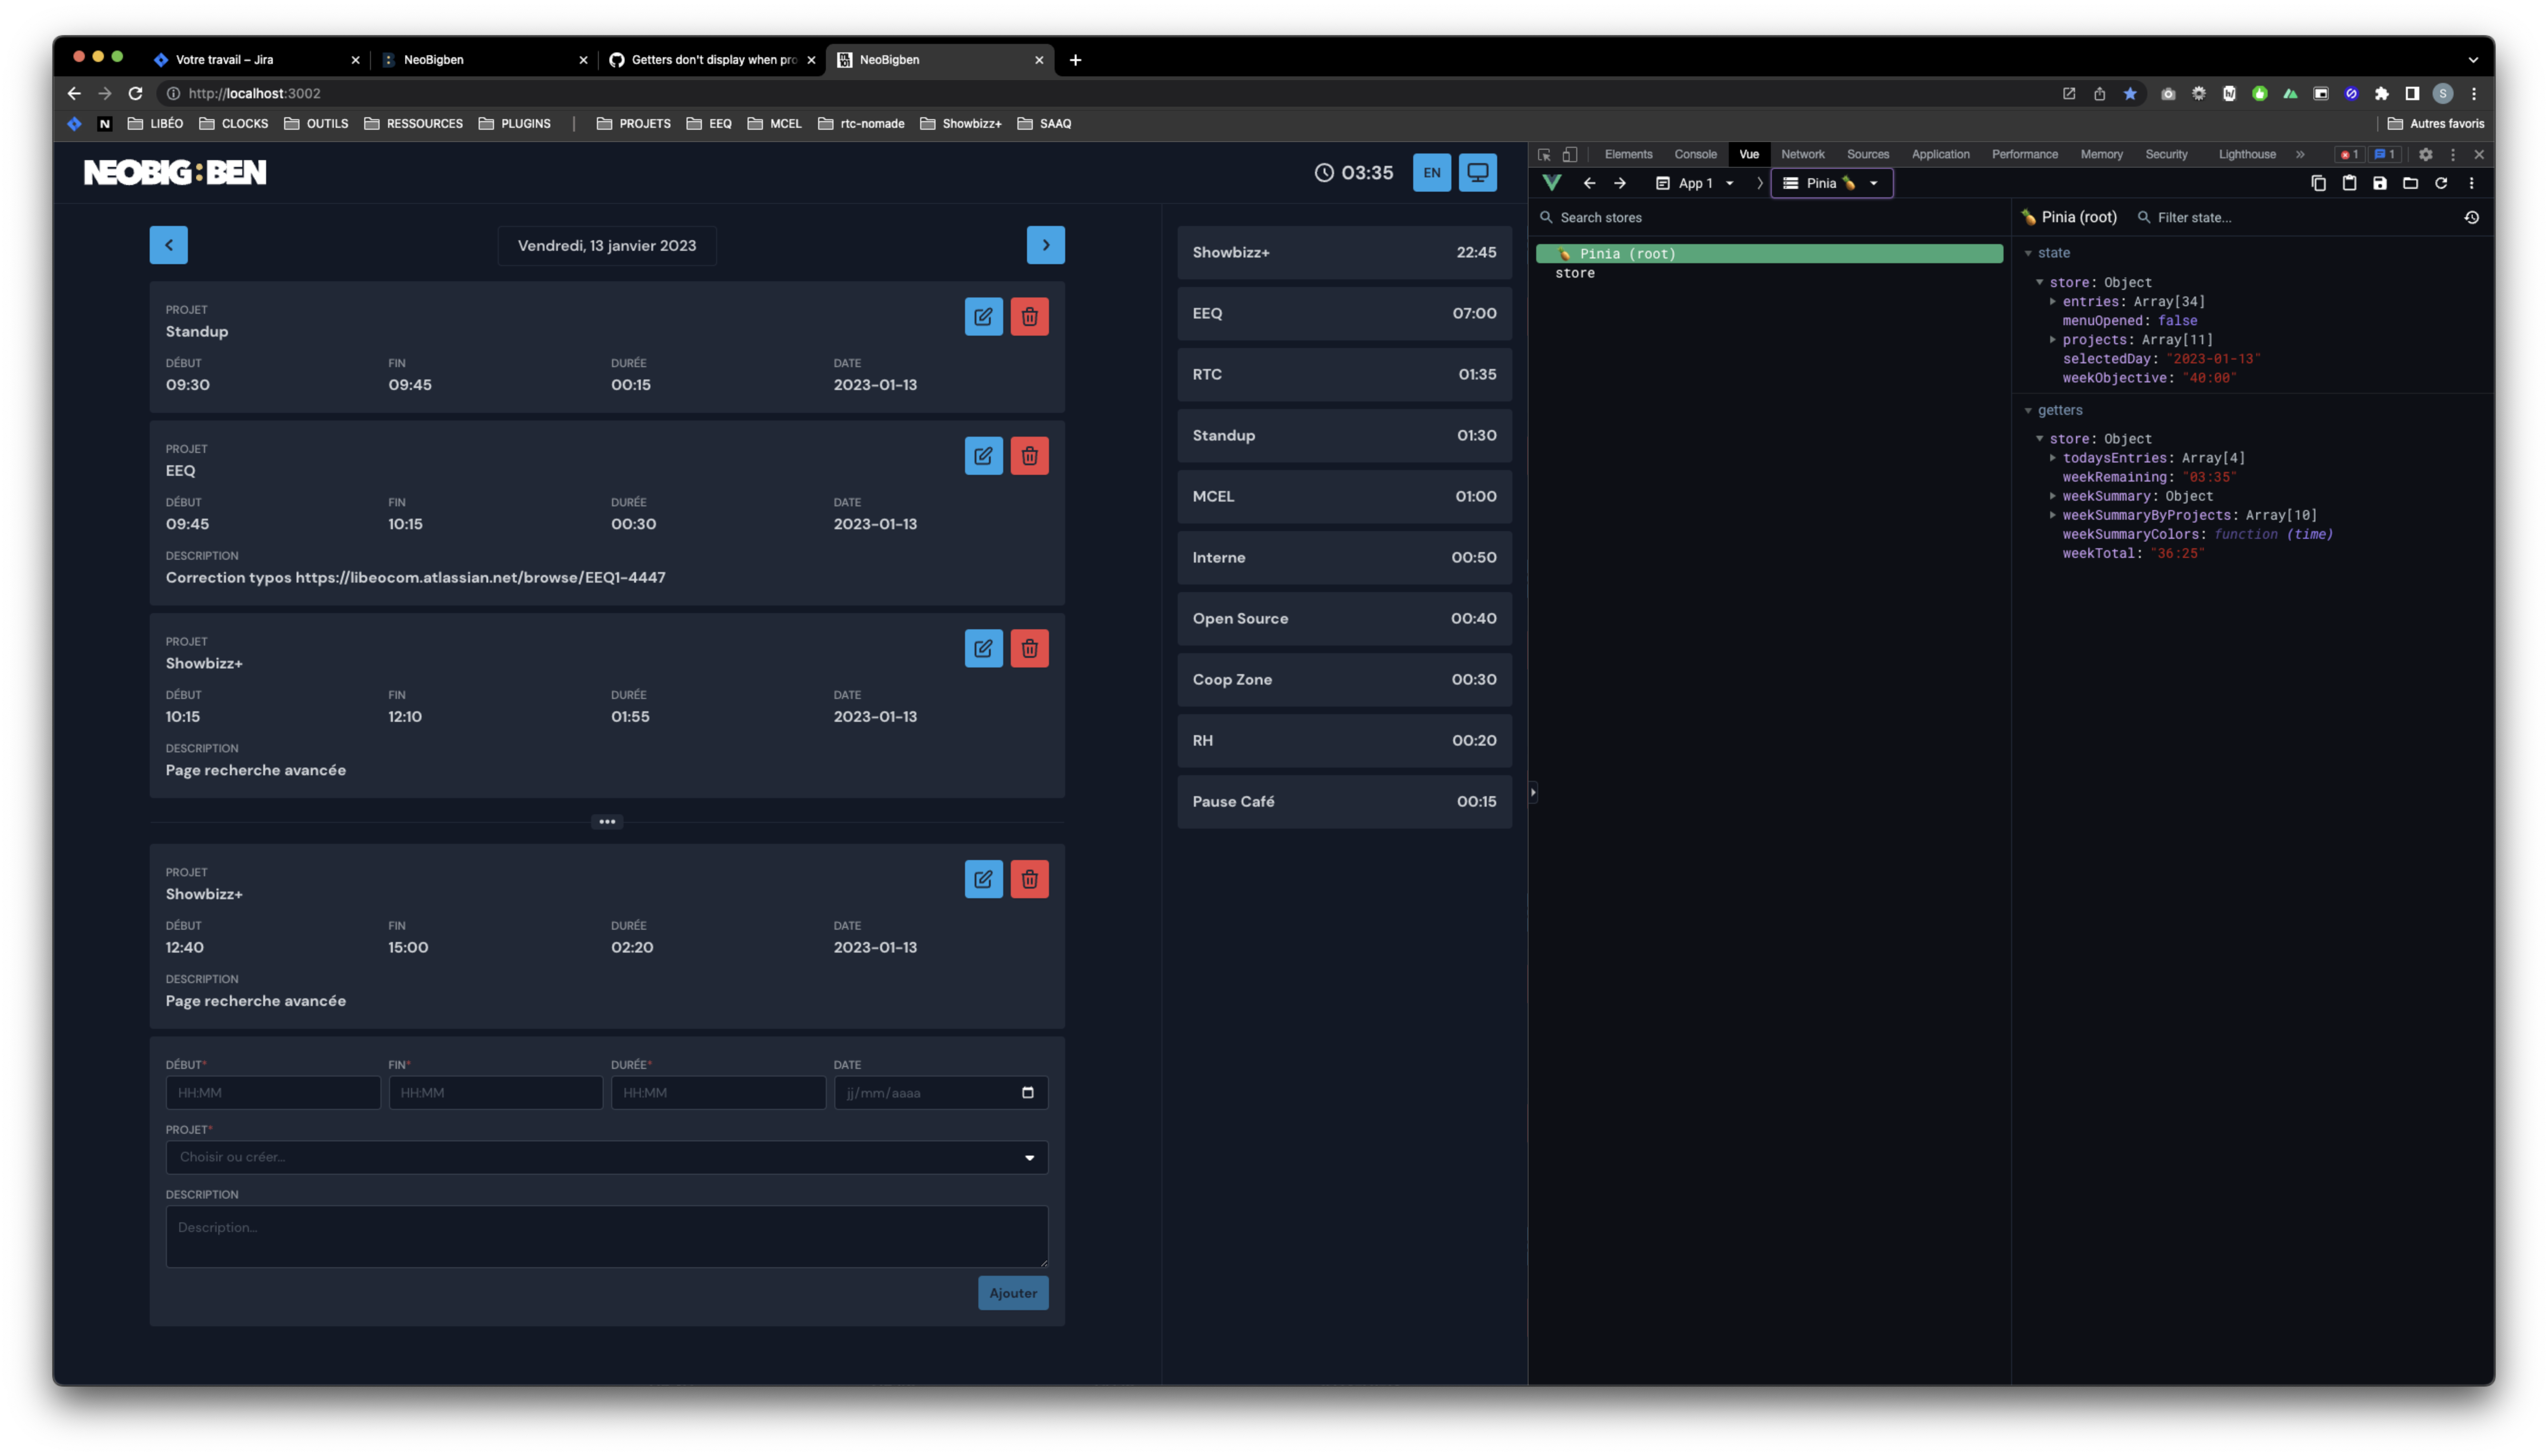Delete the Showbizz+ entry starting 10:15
This screenshot has width=2548, height=1456.
click(1029, 648)
